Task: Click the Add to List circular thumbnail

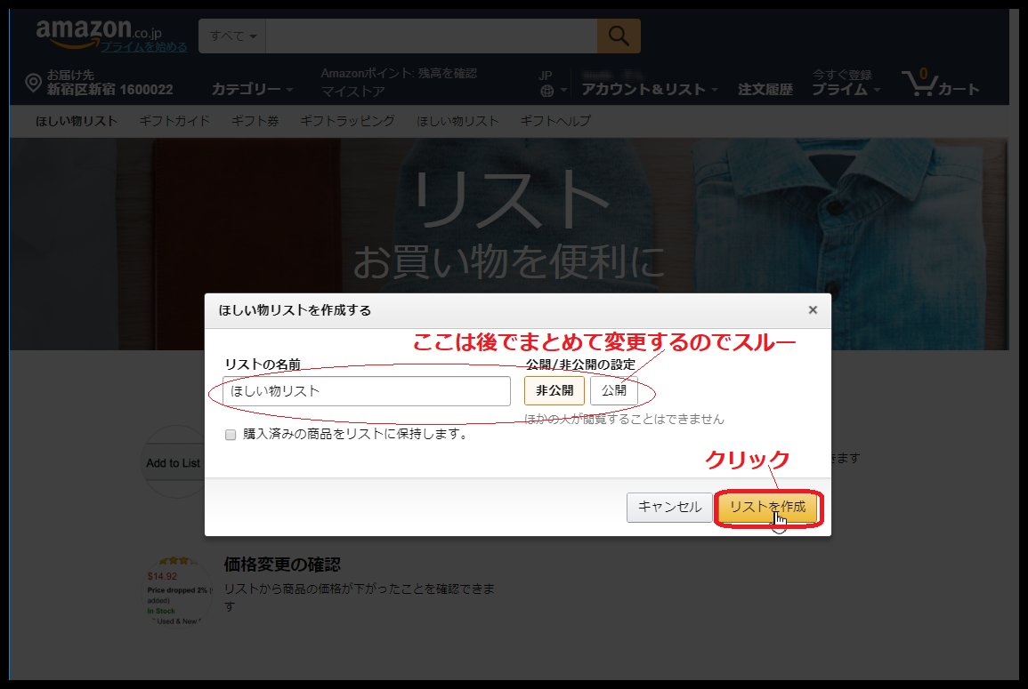Action: point(173,462)
